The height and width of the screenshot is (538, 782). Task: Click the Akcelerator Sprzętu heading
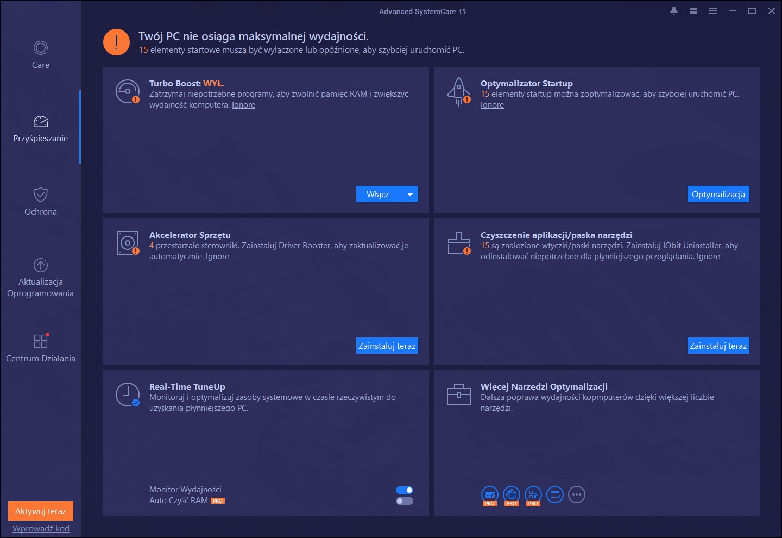[190, 235]
